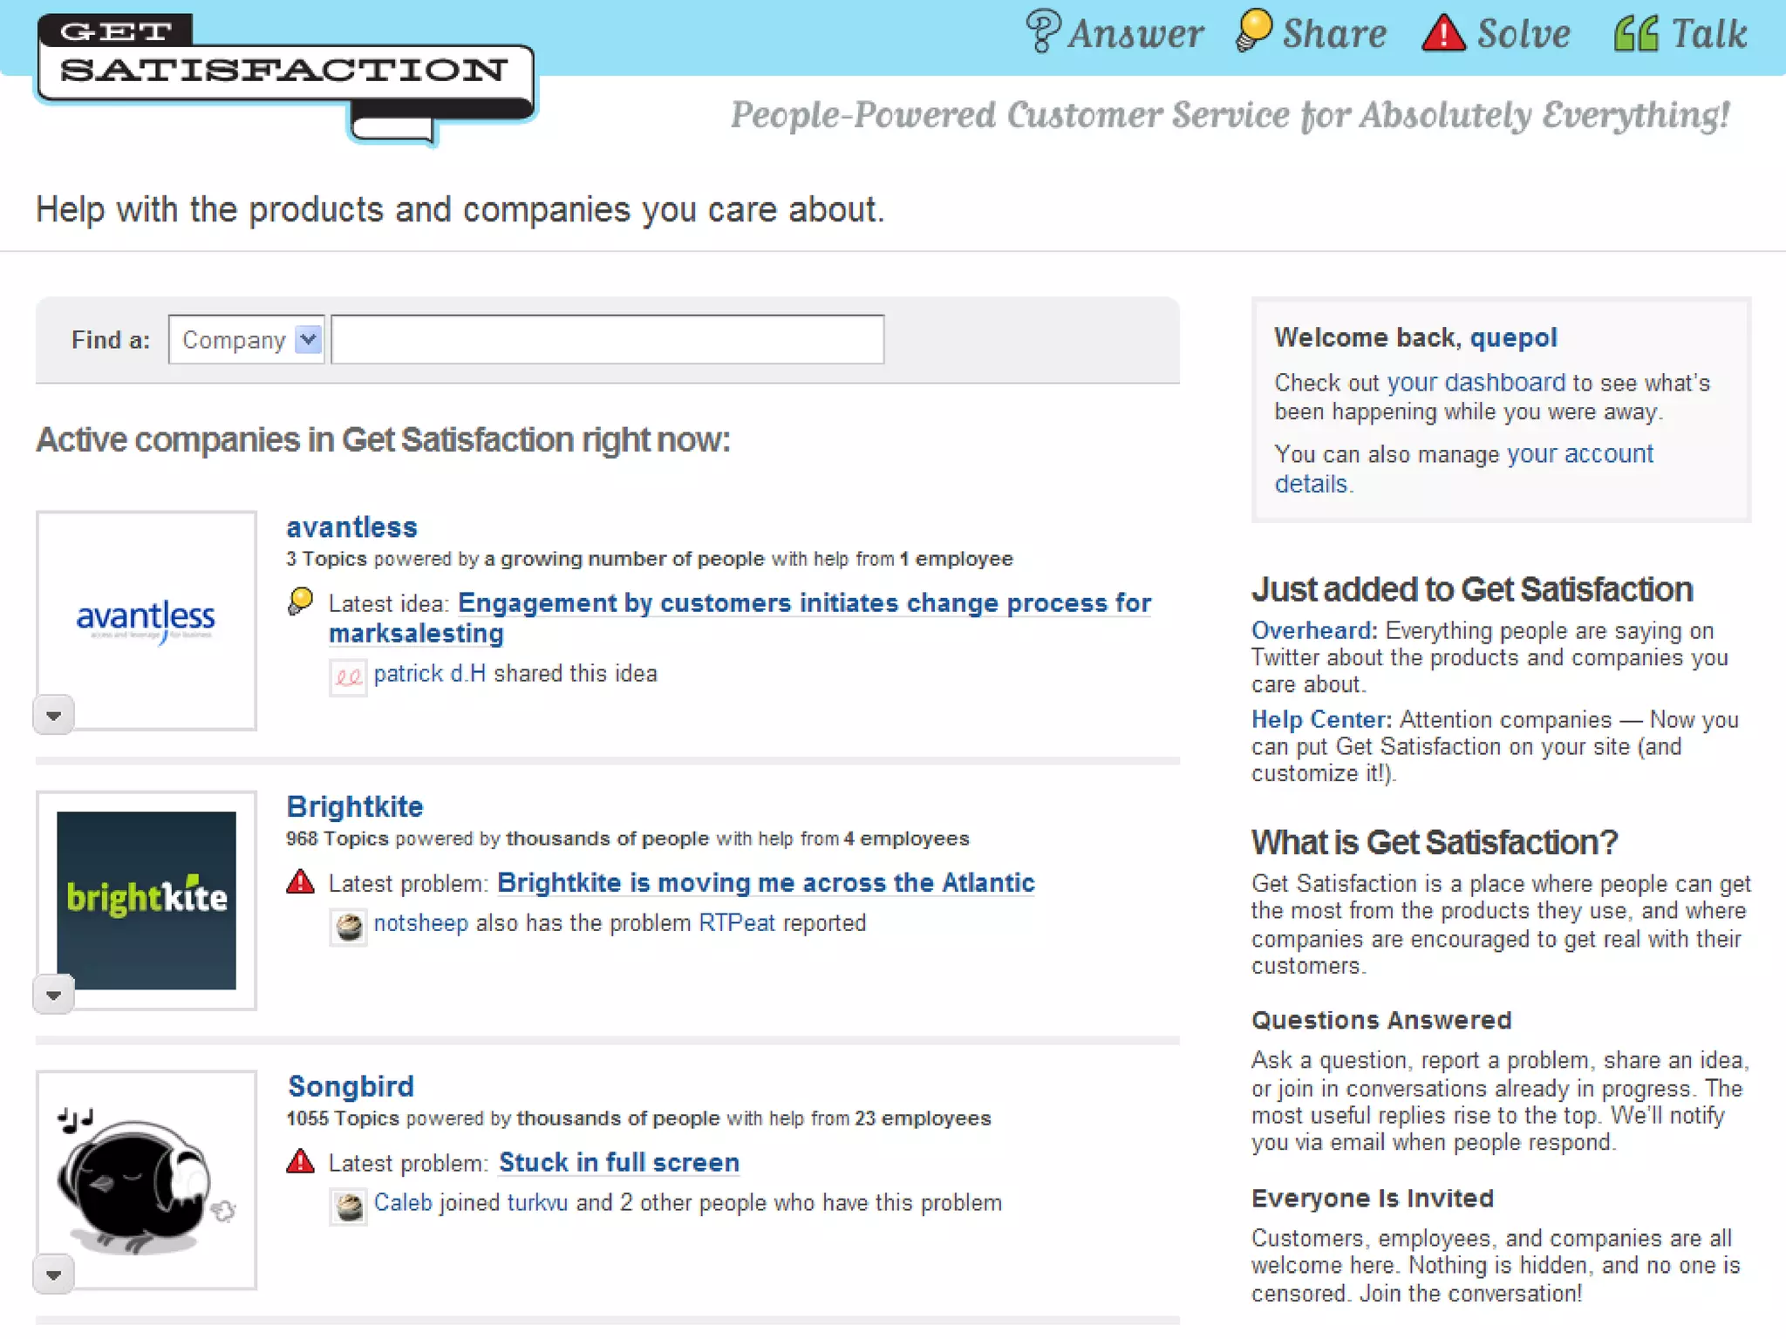Viewport: 1786px width, 1339px height.
Task: Open the 'your dashboard' link
Action: (x=1476, y=383)
